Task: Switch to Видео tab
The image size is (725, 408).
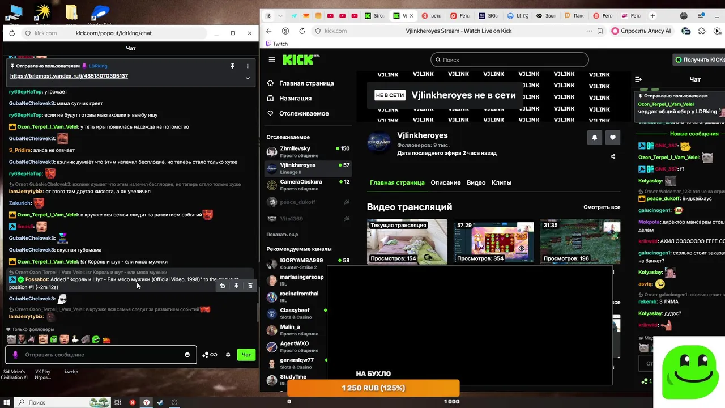Action: (476, 182)
